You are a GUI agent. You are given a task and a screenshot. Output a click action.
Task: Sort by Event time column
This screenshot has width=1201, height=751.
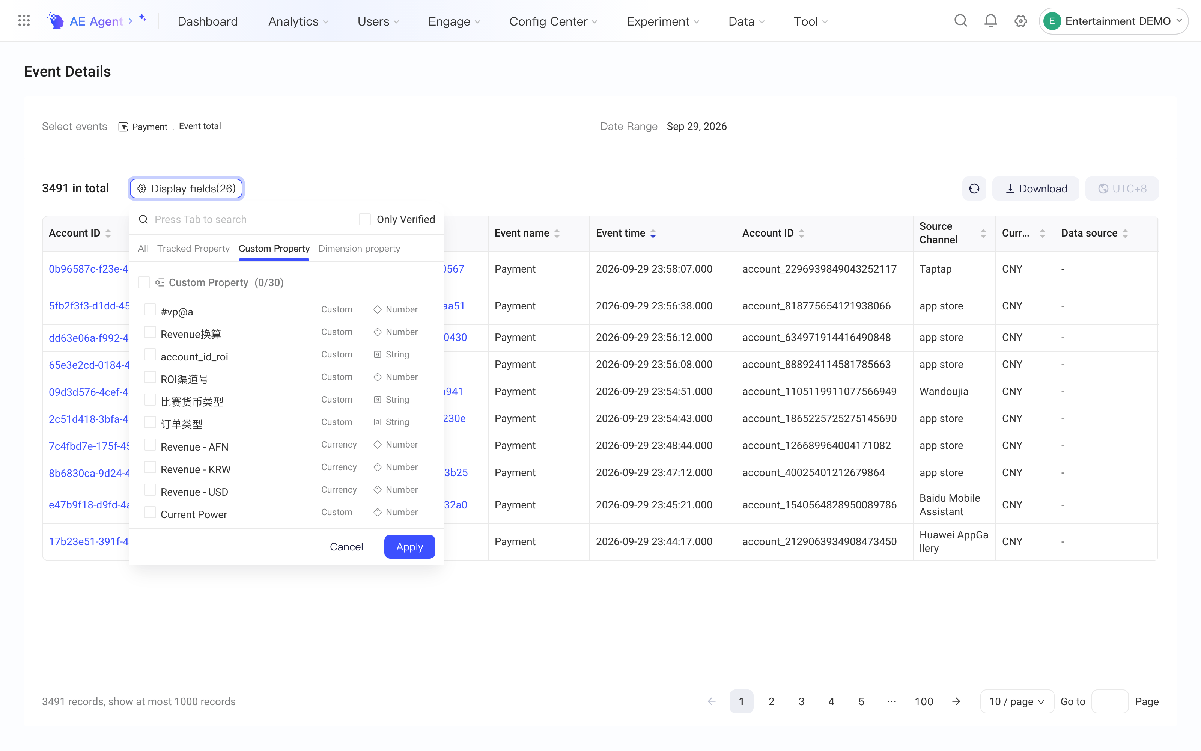coord(653,234)
